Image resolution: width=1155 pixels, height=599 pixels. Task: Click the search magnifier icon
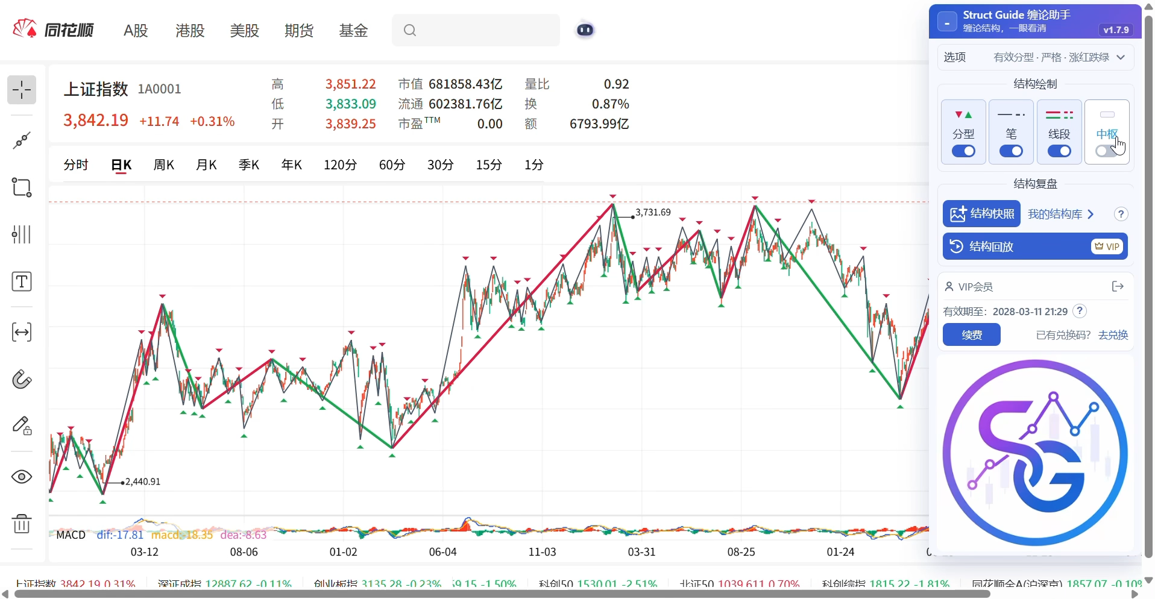pos(410,30)
